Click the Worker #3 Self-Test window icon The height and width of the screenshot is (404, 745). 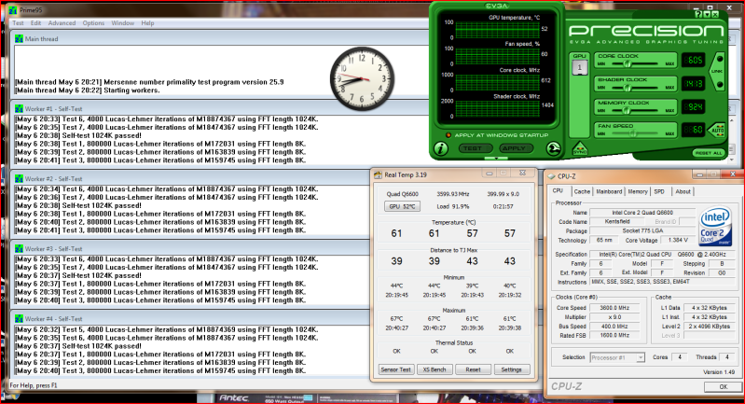(19, 248)
